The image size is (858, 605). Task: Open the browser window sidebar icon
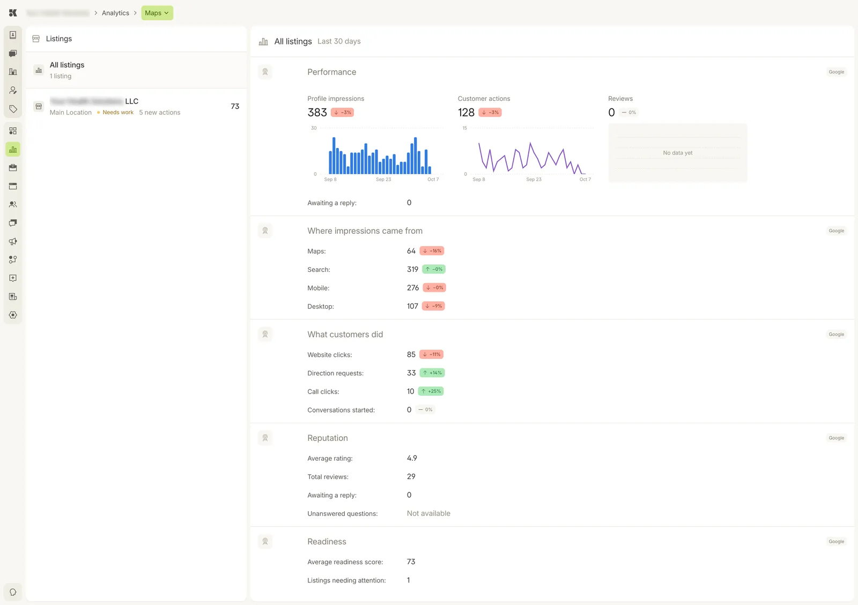tap(13, 186)
